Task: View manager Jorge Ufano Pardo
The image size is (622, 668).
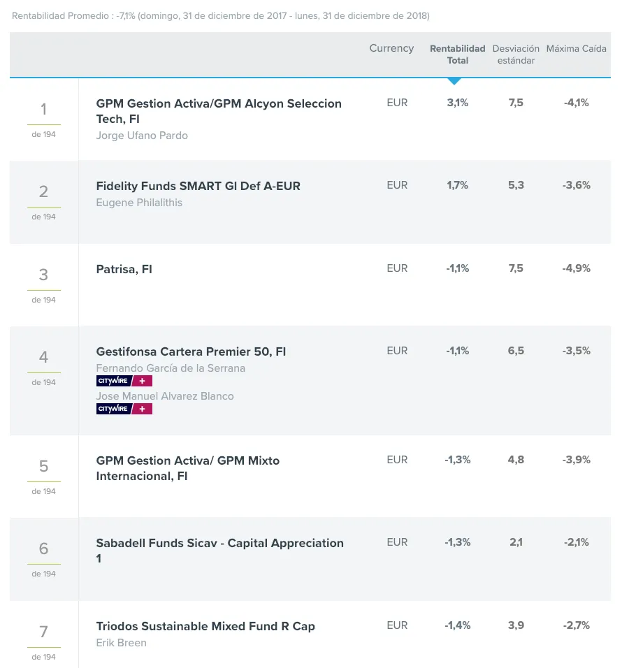Action: 142,136
